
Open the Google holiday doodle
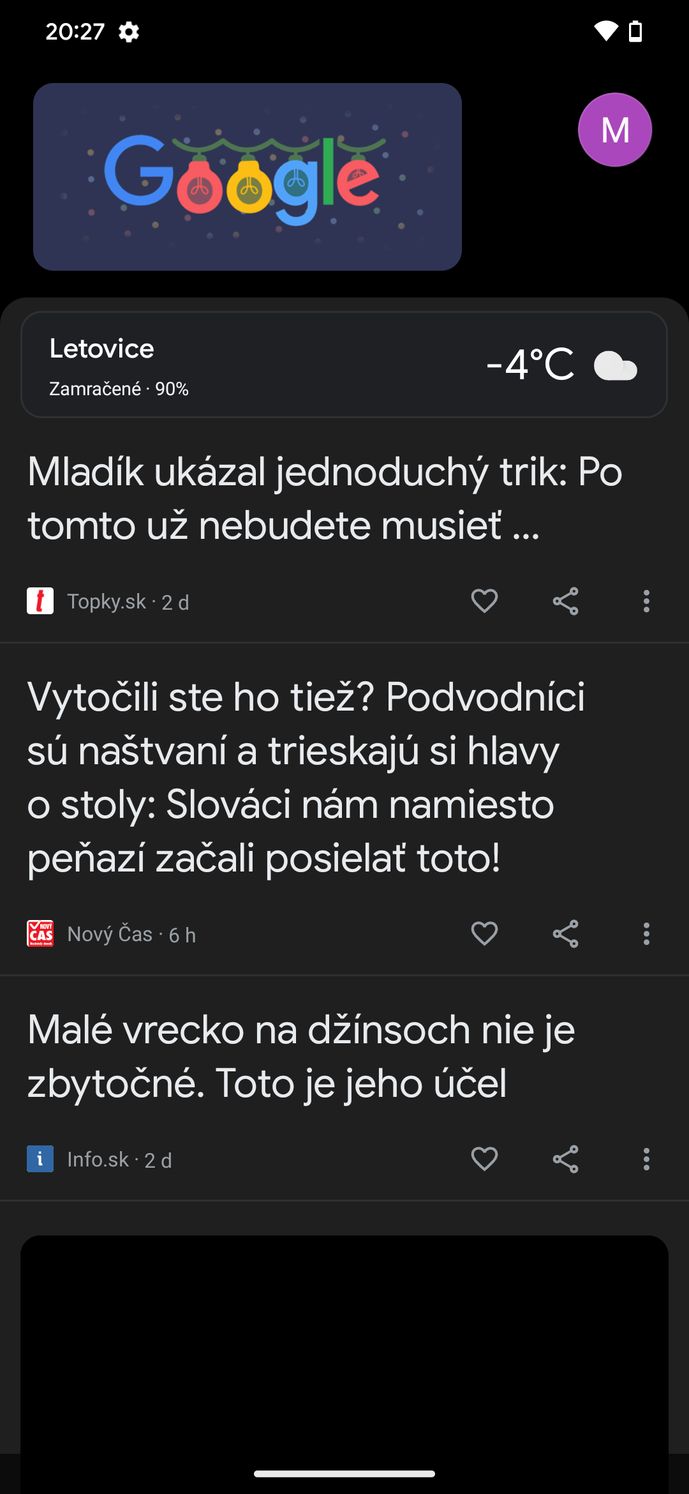coord(248,177)
